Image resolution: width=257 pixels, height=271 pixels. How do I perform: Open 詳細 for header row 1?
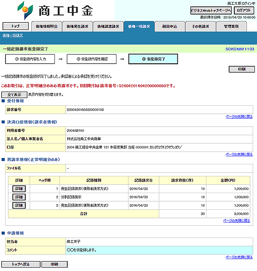19,188
